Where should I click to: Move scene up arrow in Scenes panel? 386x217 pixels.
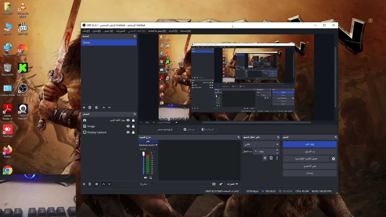[x=104, y=107]
